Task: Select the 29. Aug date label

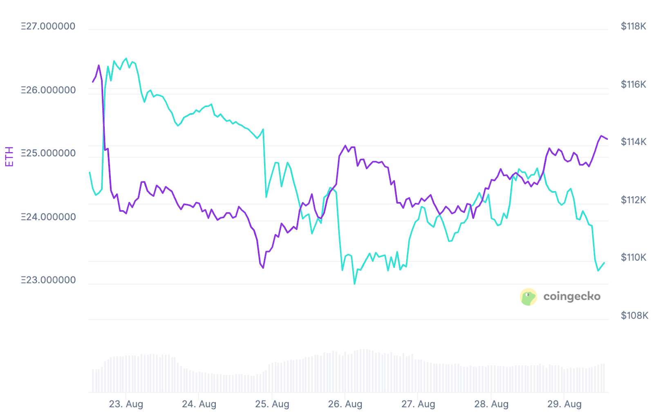Action: (564, 404)
